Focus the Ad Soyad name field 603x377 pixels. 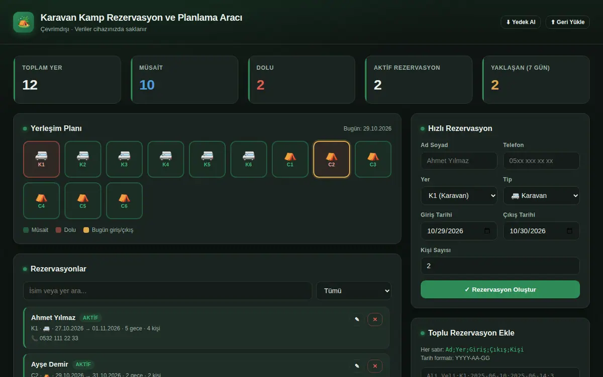[459, 161]
